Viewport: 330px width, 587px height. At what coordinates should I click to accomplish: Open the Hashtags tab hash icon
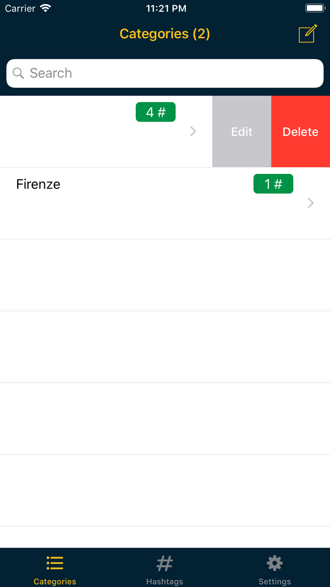coord(165,563)
